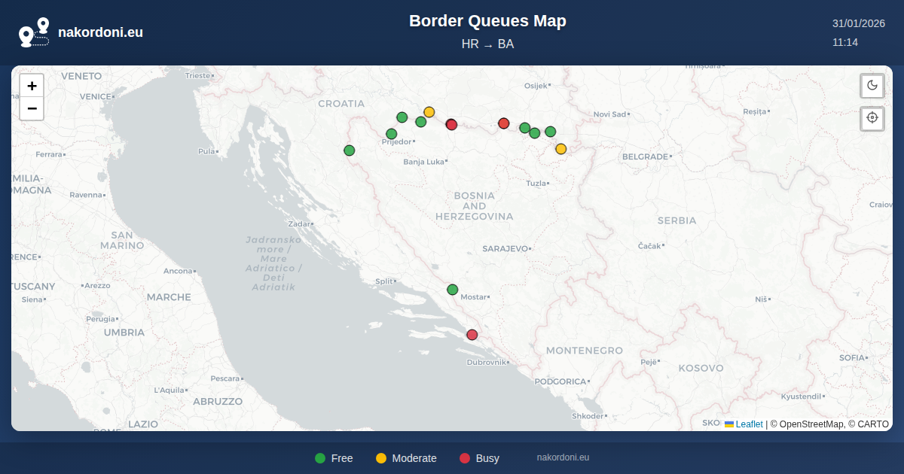The image size is (904, 474).
Task: Select red marker north of Banja Luka
Action: click(x=452, y=125)
